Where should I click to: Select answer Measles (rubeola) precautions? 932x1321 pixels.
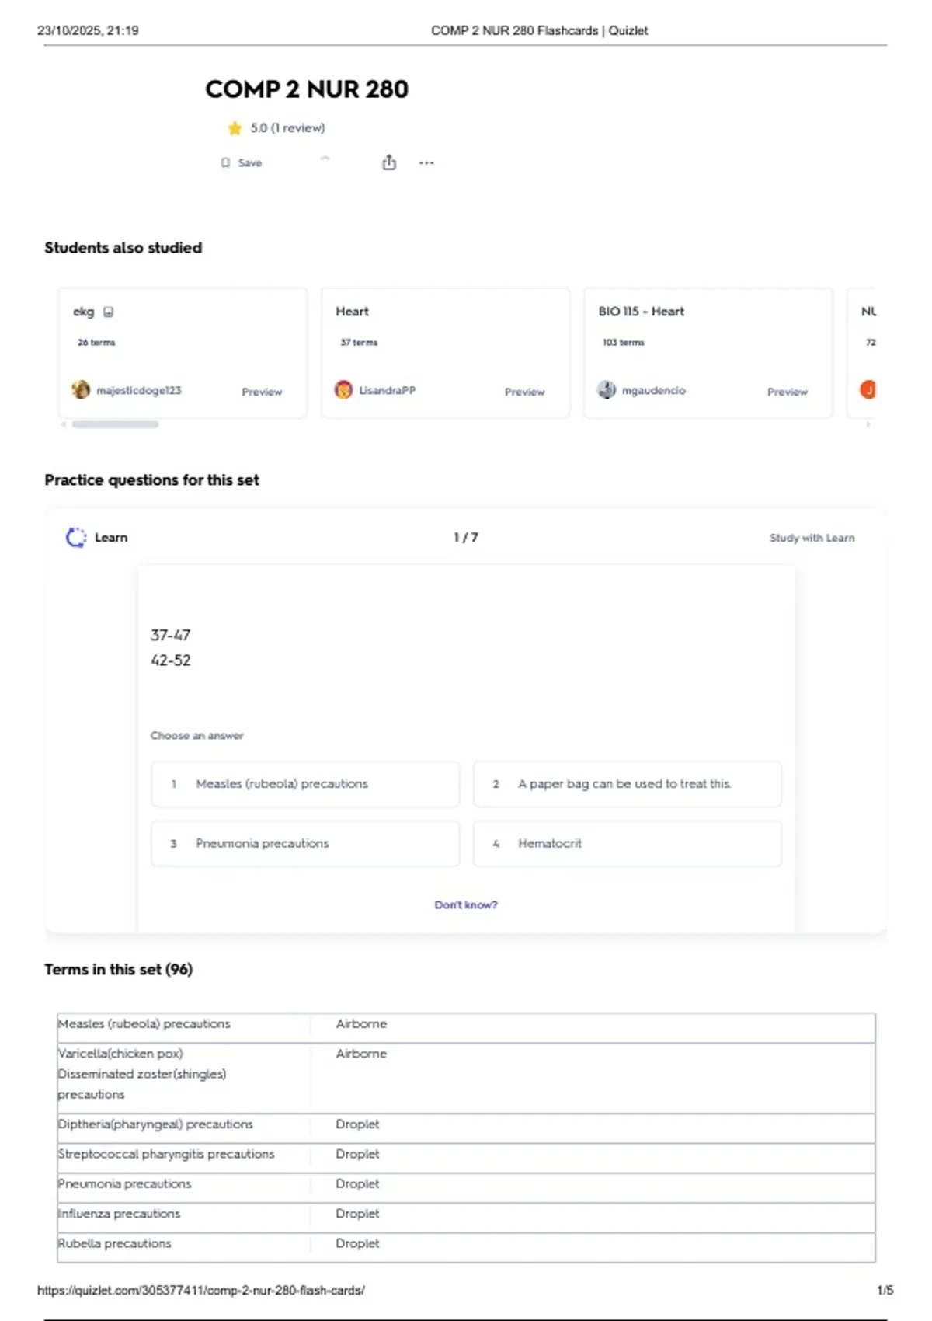pos(305,784)
